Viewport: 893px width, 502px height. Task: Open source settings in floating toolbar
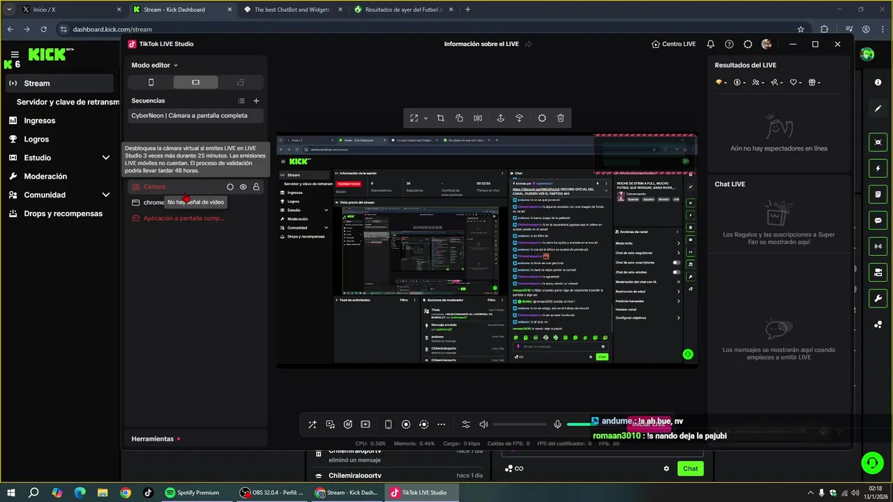tap(542, 119)
